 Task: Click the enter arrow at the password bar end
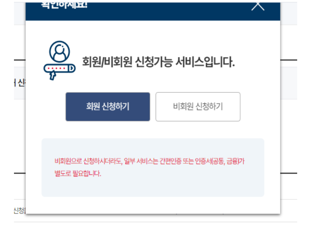[x=72, y=68]
